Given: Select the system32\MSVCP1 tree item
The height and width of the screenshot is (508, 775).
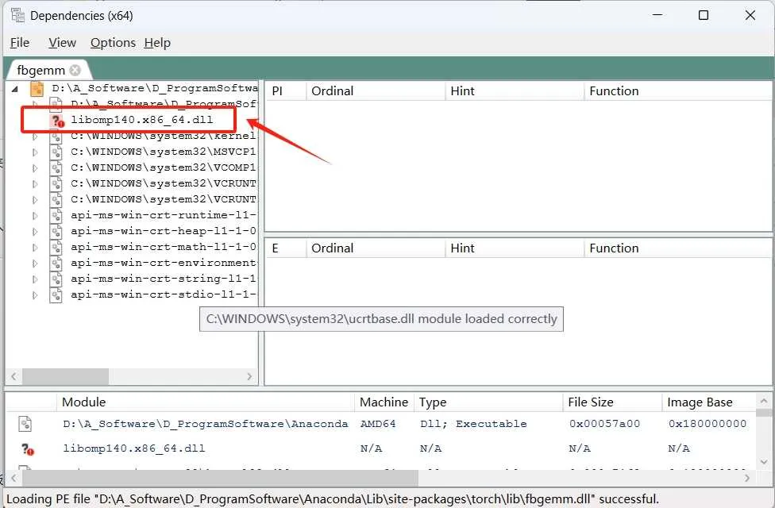Looking at the screenshot, I should click(163, 152).
